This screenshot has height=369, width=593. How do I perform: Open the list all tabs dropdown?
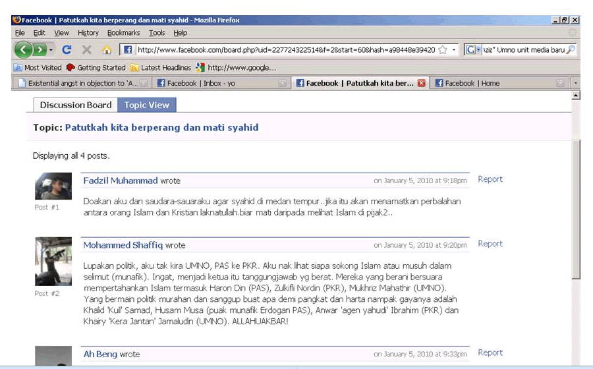[575, 83]
